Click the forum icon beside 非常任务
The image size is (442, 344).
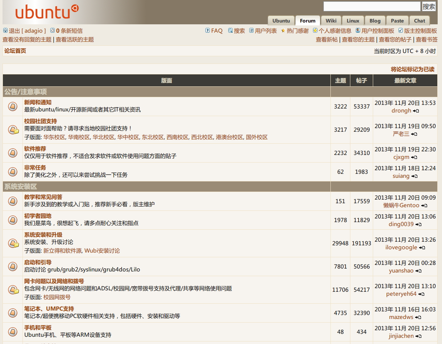click(x=13, y=172)
